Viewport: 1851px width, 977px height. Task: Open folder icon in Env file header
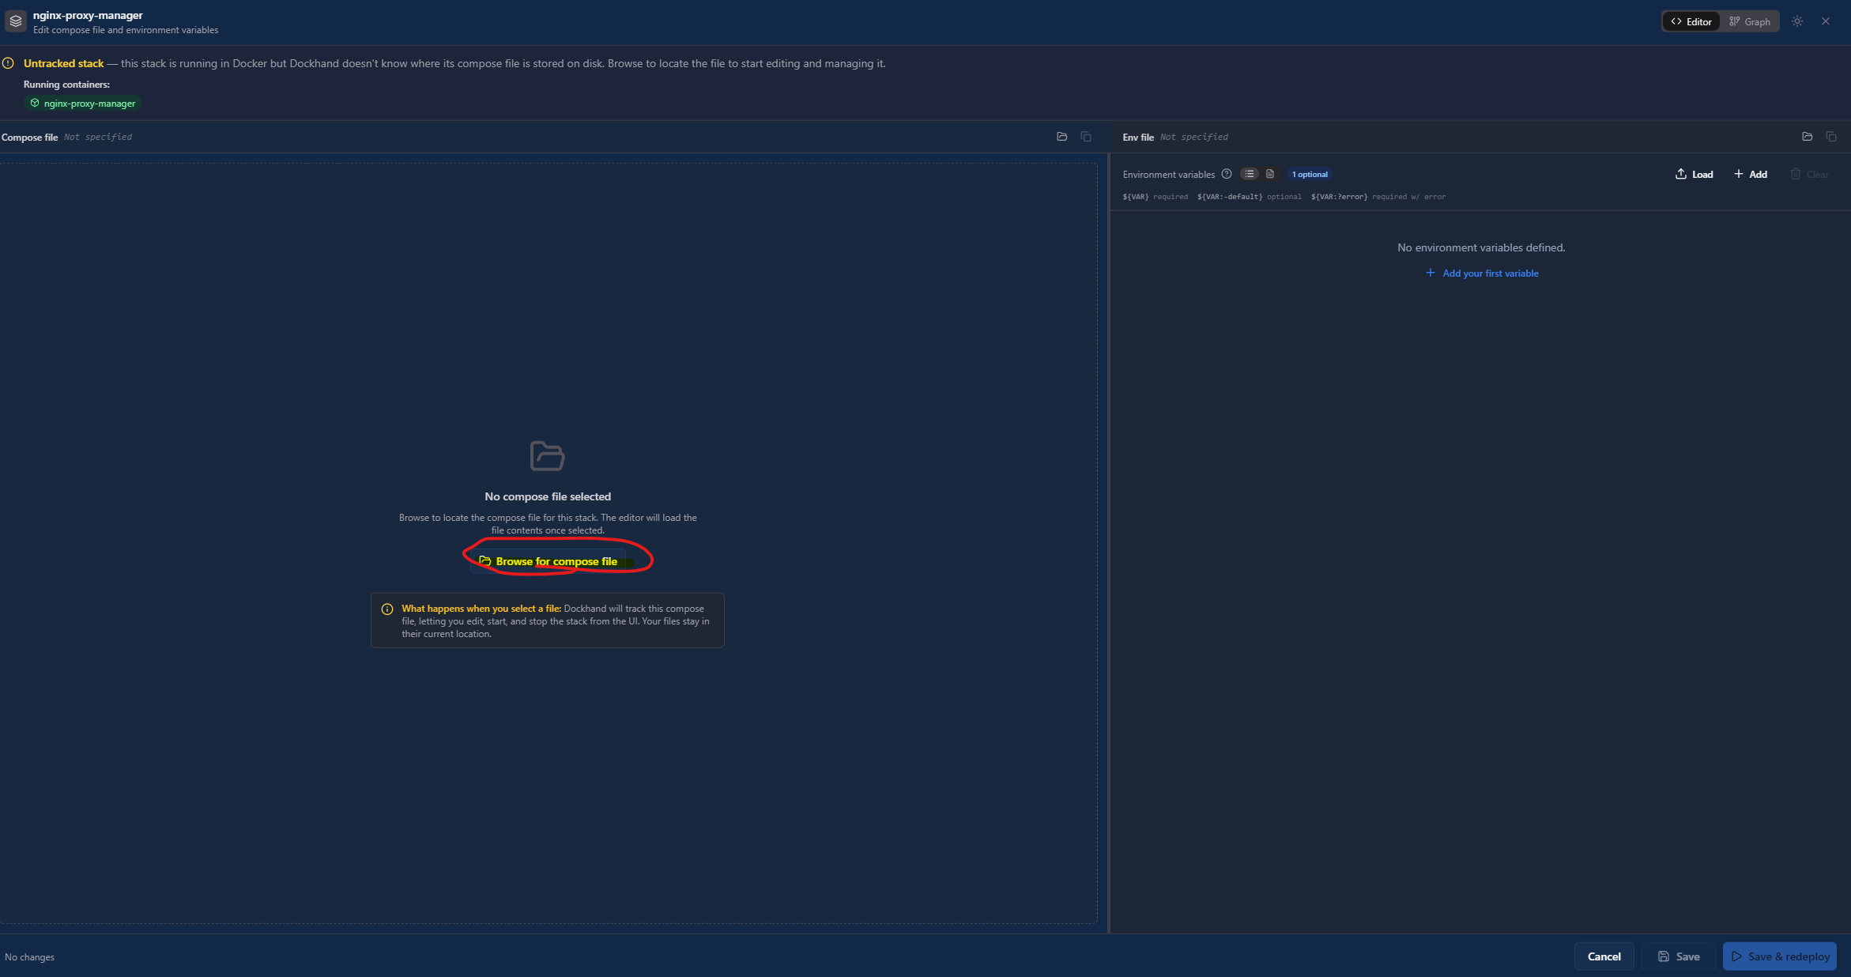[1807, 137]
